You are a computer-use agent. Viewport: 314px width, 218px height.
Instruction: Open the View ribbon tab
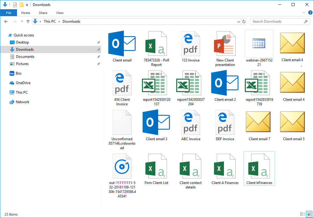[60, 13]
